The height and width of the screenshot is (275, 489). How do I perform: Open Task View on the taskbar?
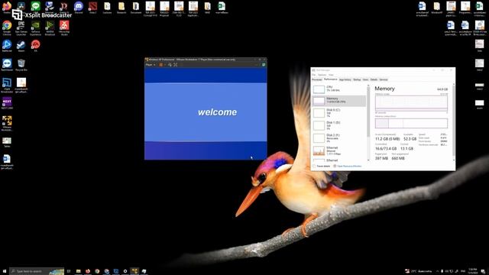[x=69, y=271]
